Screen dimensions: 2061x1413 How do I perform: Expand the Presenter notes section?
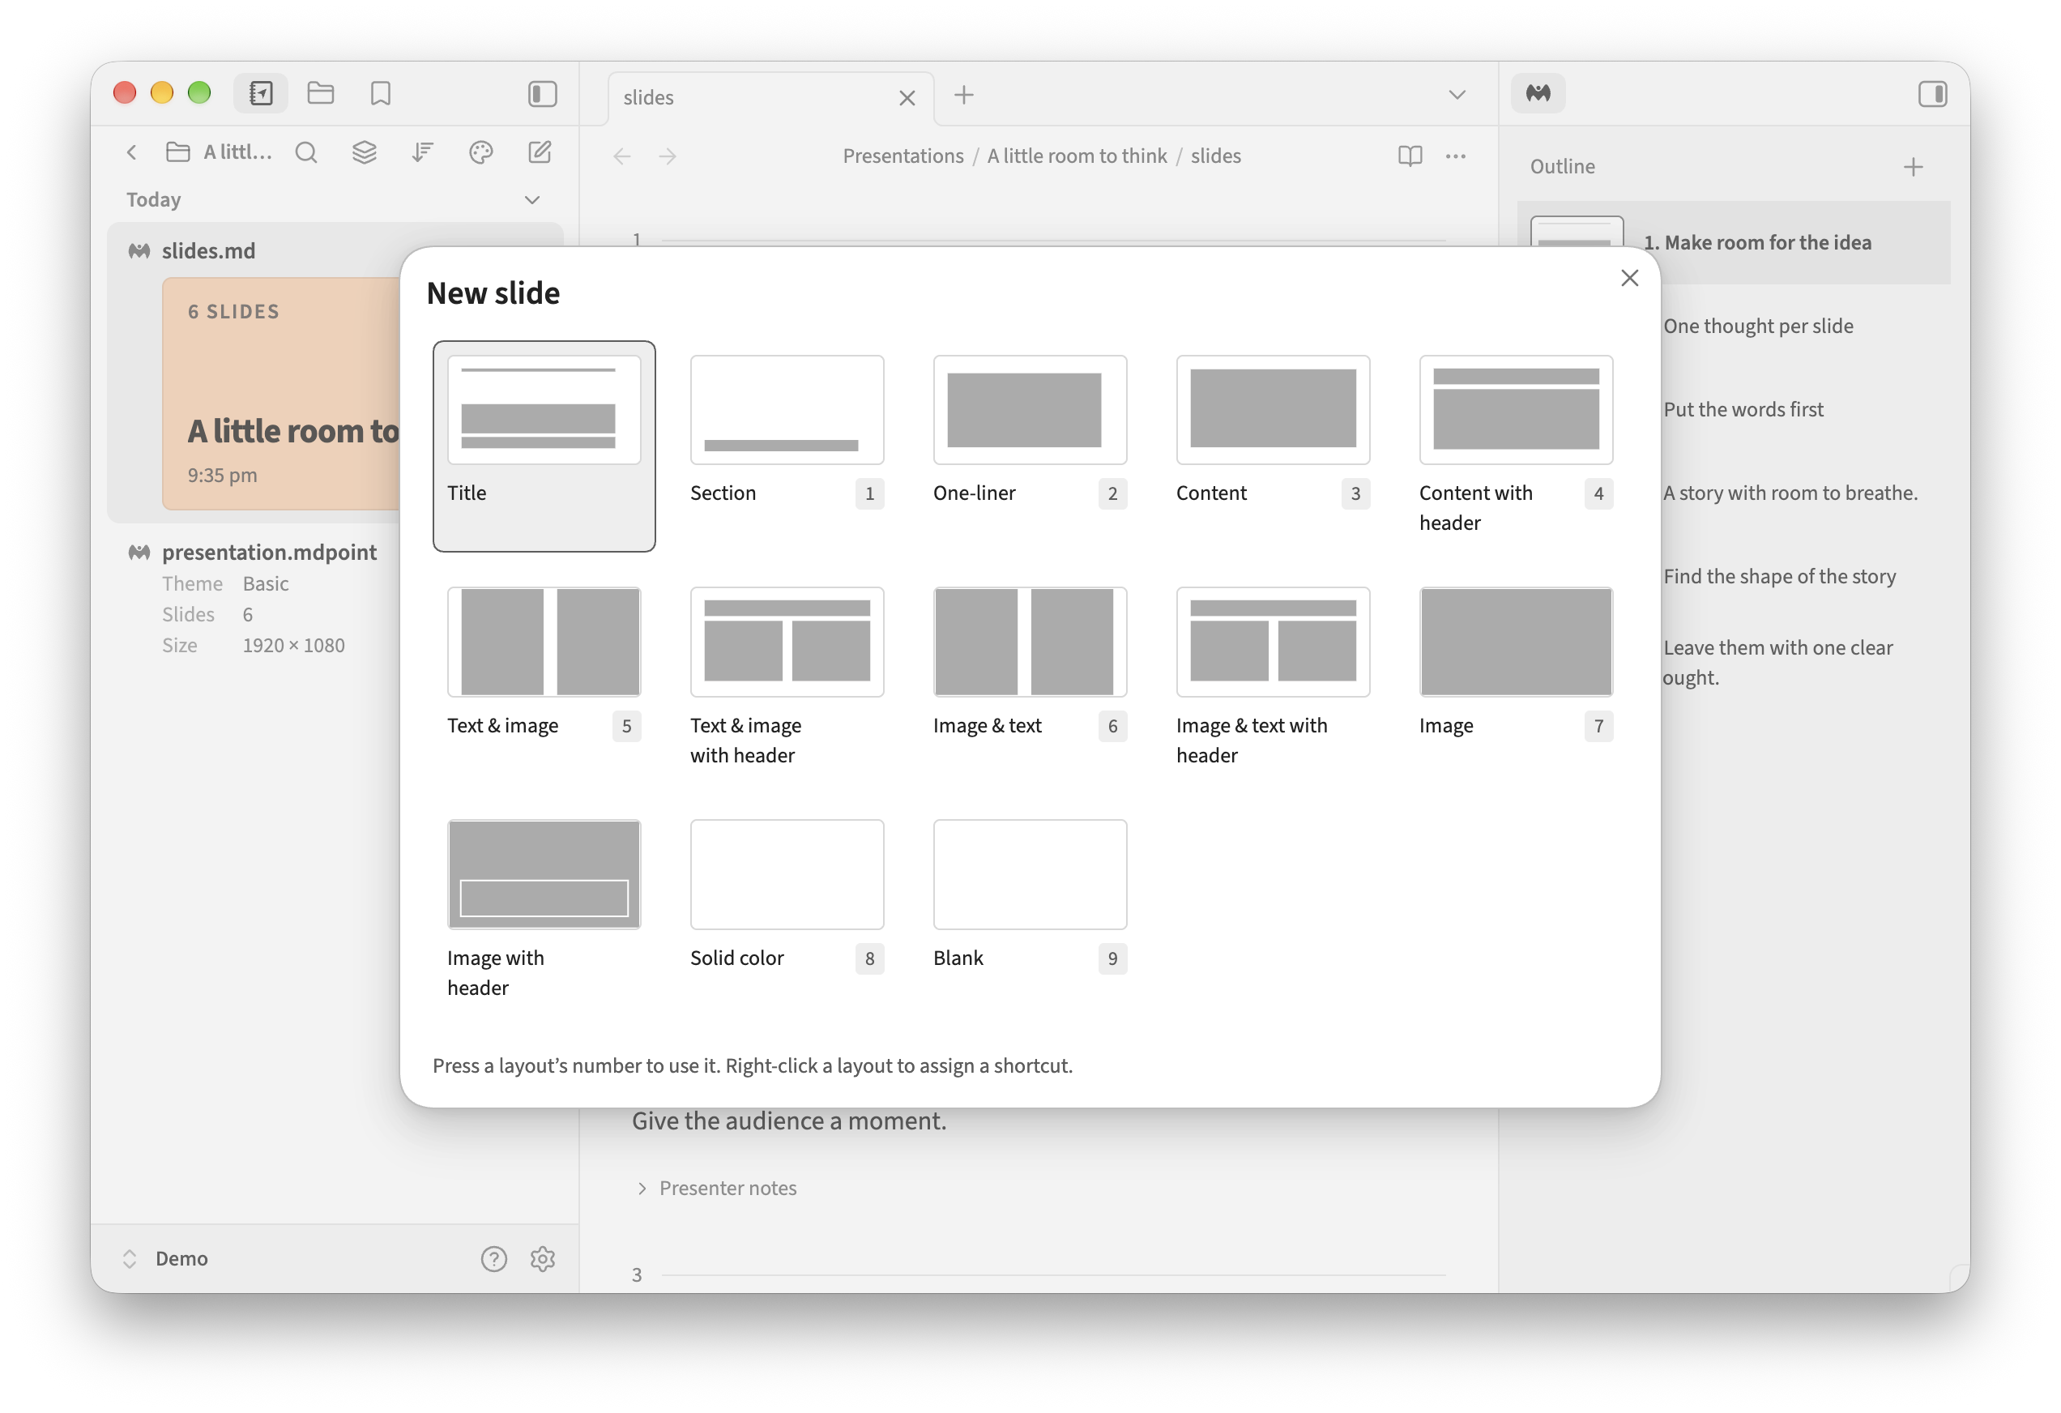pos(716,1188)
